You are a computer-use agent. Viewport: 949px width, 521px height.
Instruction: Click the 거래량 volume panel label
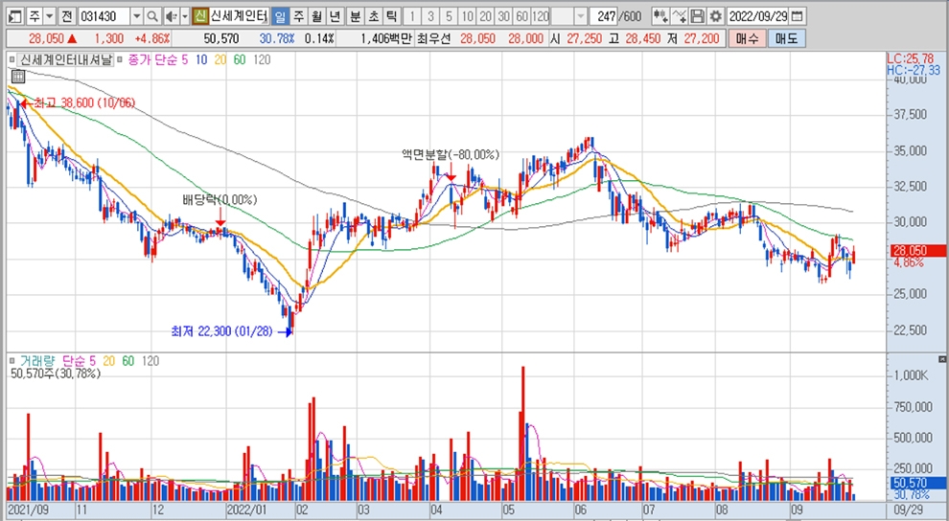coord(37,361)
